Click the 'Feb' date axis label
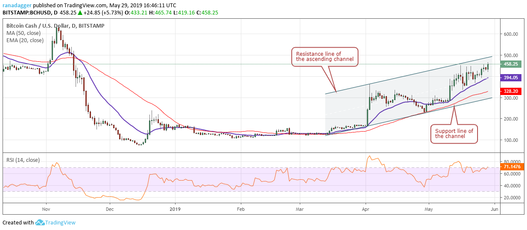Image resolution: width=527 pixels, height=230 pixels. point(240,209)
